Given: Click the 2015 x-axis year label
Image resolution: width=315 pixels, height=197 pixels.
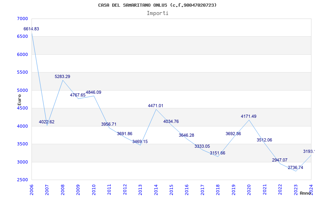Looking at the screenshot, I should coord(171,190).
